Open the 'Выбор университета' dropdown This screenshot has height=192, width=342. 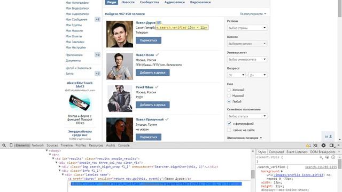pos(247,59)
